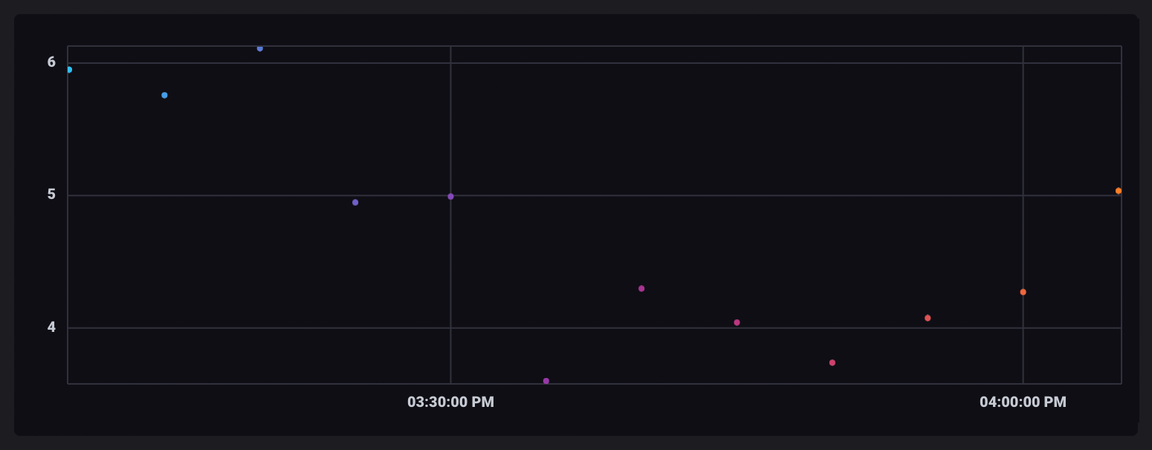Screen dimensions: 1152x450
Task: Select the red point just left of 04:00 PM
Action: coord(928,318)
